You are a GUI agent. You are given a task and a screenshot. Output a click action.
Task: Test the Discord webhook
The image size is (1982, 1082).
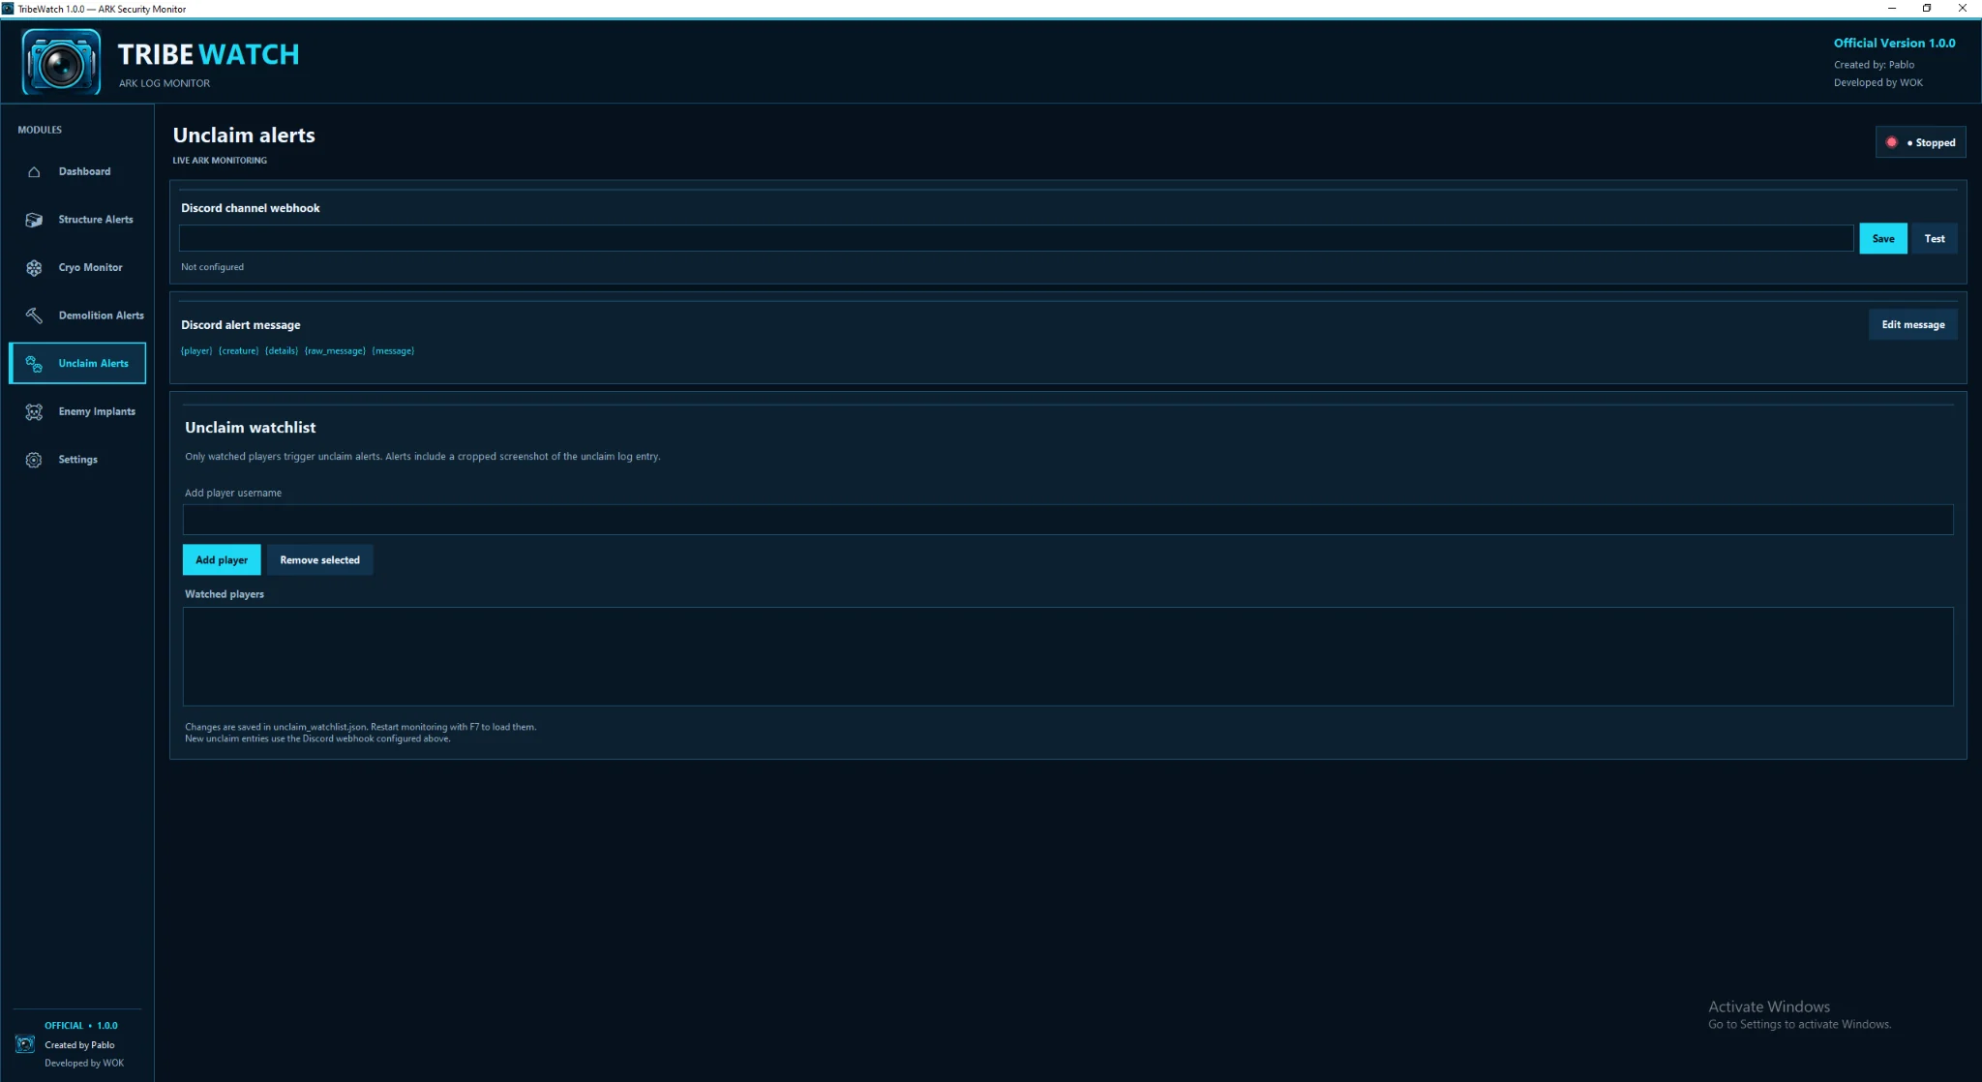pos(1934,239)
